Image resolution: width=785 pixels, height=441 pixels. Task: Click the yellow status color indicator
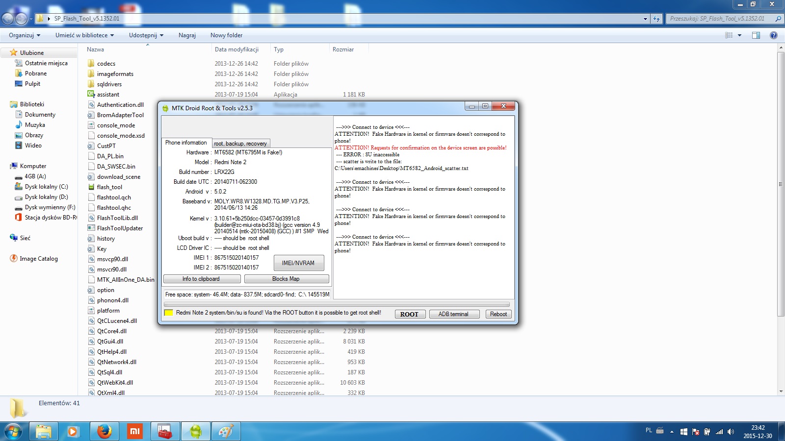(168, 313)
